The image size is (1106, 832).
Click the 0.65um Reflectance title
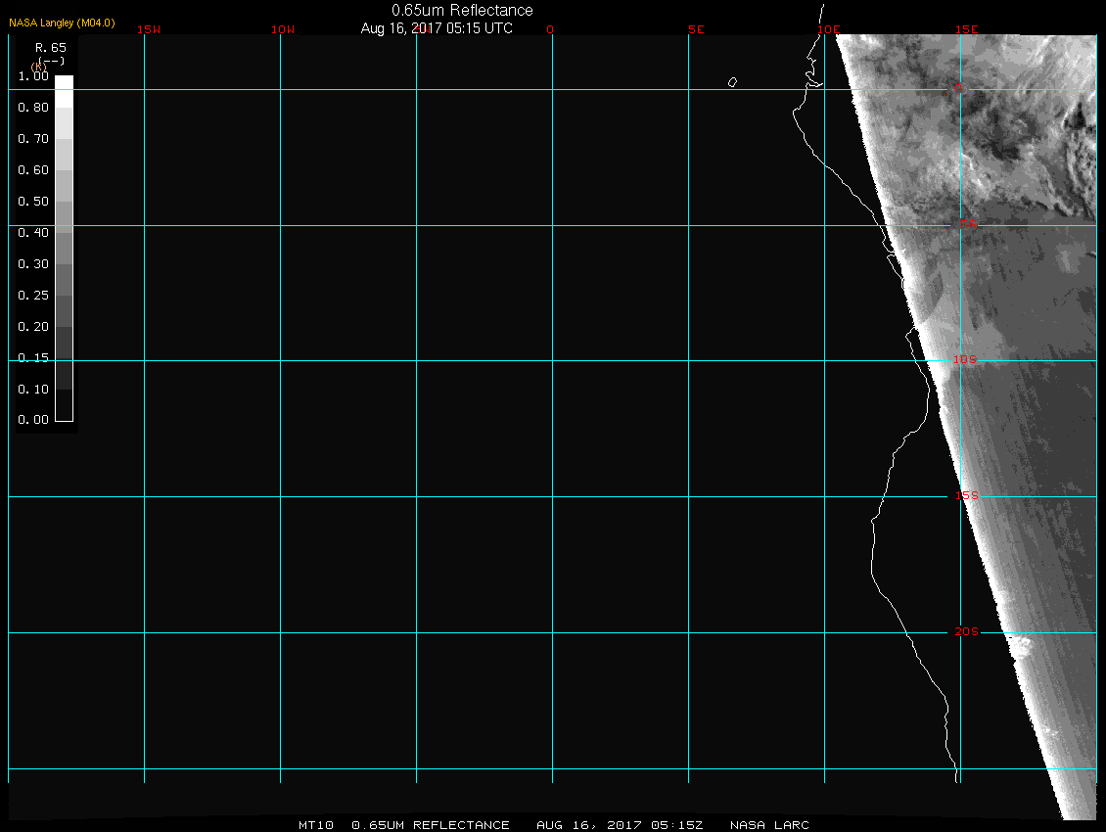[462, 11]
